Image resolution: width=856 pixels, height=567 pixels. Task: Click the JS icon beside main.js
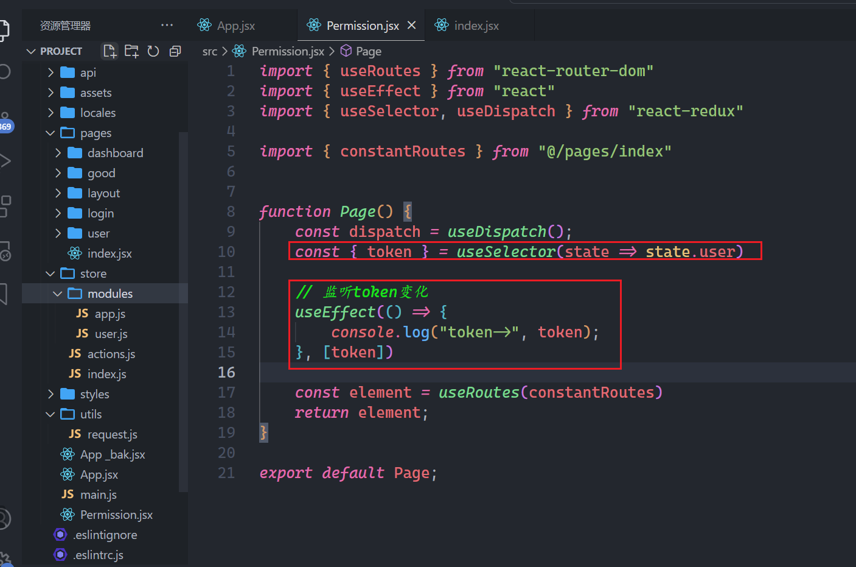pyautogui.click(x=68, y=494)
